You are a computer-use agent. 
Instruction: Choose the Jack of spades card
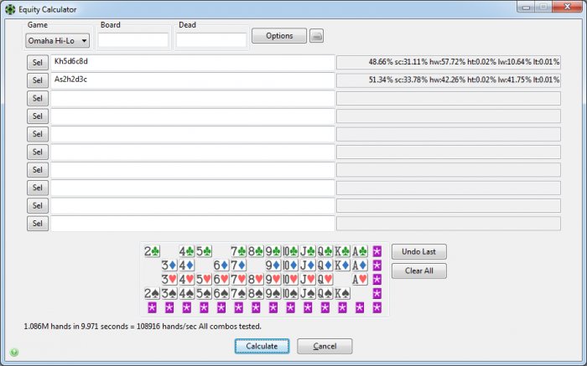click(x=307, y=294)
